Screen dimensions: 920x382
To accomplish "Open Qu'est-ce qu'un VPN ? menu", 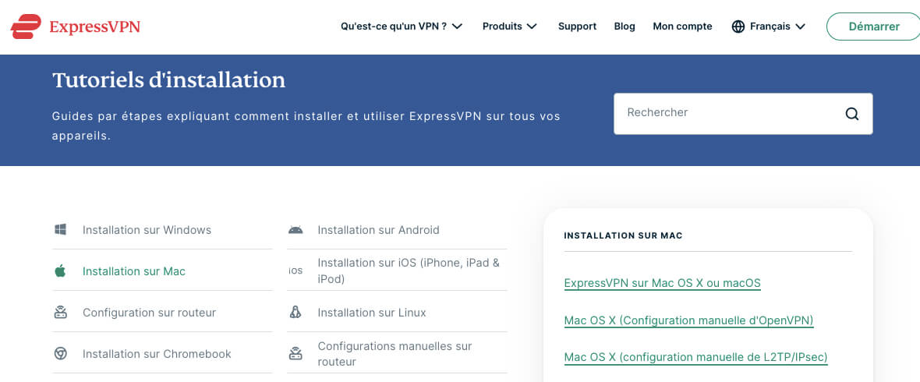I will tap(394, 27).
